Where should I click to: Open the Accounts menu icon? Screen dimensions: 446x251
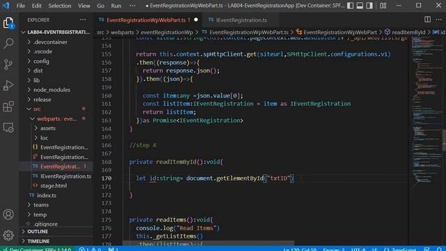pyautogui.click(x=8, y=214)
